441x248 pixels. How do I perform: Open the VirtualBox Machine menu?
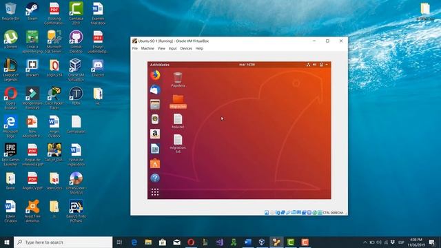[x=147, y=48]
